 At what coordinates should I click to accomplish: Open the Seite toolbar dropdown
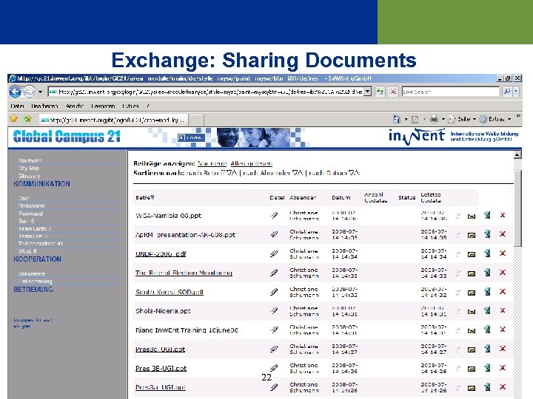point(462,119)
